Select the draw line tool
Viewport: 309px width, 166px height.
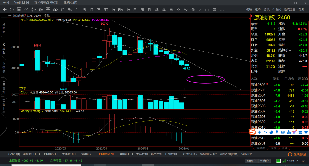[200, 10]
